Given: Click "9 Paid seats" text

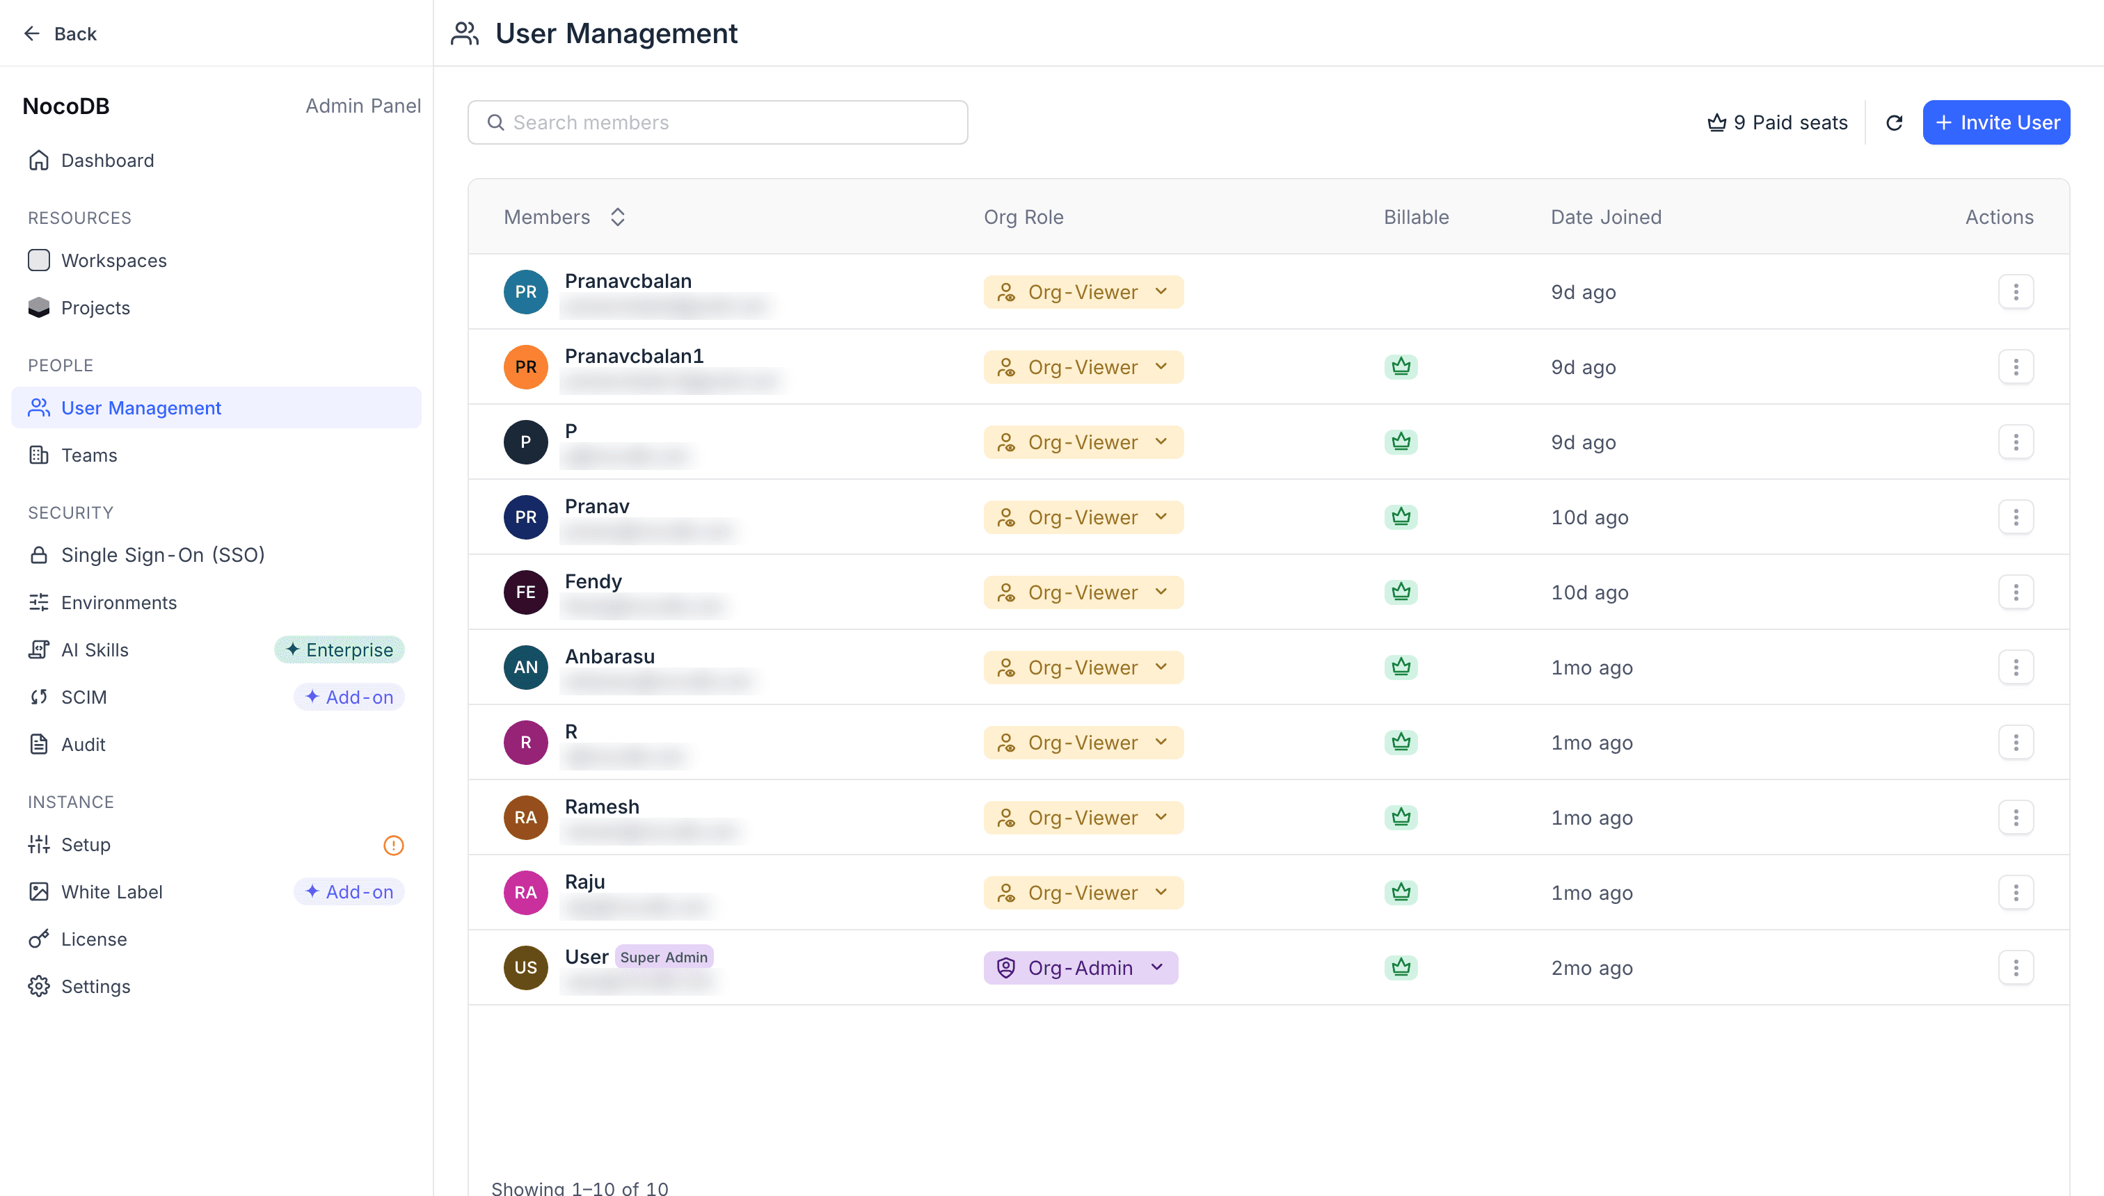Looking at the screenshot, I should click(x=1790, y=122).
